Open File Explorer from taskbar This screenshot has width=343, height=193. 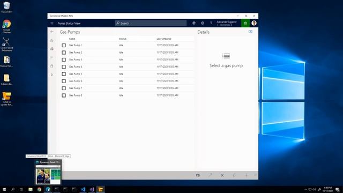[x=31, y=189]
